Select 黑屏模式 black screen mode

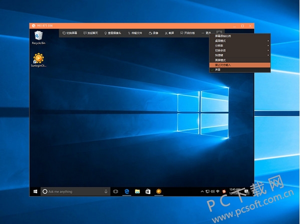(240, 60)
